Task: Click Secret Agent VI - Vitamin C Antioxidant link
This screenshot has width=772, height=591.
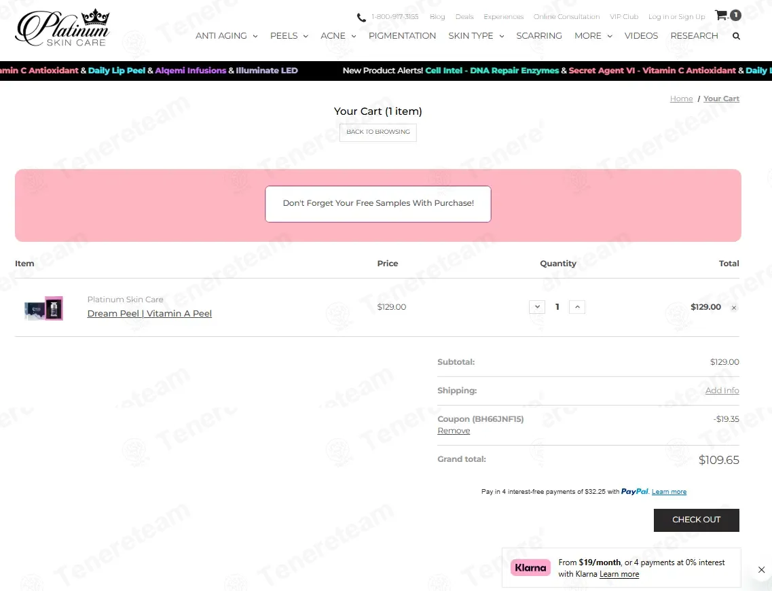Action: [x=652, y=71]
